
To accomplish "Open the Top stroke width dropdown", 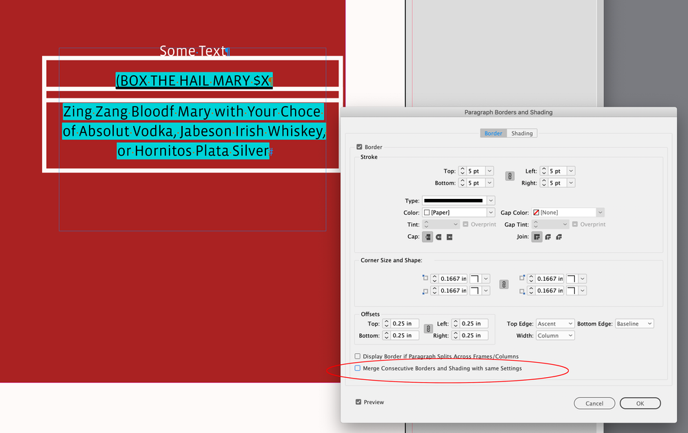I will pos(489,171).
